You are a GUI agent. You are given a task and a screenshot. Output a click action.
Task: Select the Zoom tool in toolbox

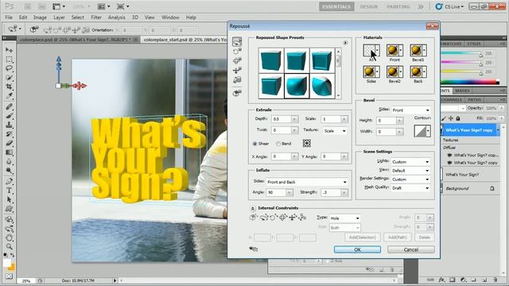coord(9,247)
